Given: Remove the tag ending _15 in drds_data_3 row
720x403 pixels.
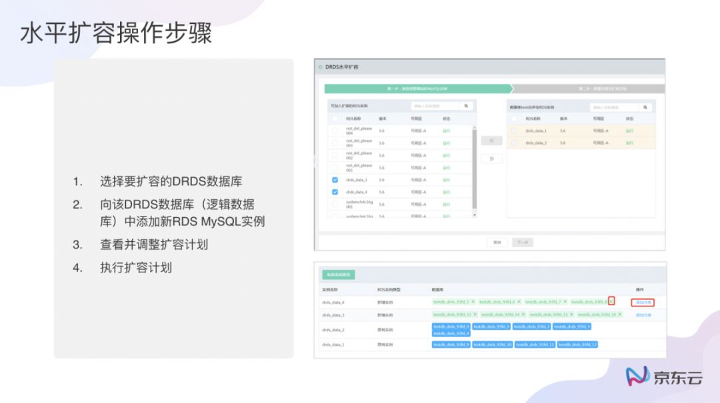Looking at the screenshot, I should [572, 314].
